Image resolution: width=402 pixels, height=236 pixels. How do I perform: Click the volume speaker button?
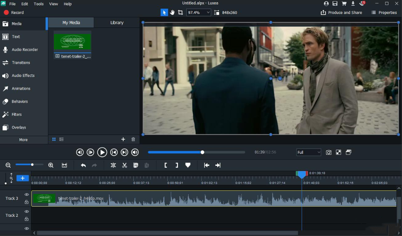(135, 152)
